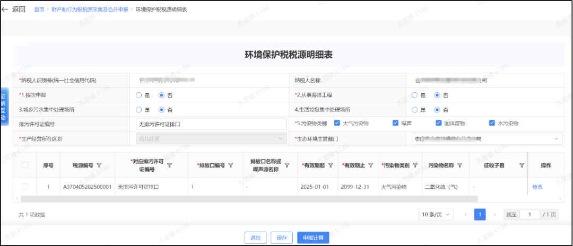Select 否 for 从事海洋工程

[x=437, y=95]
